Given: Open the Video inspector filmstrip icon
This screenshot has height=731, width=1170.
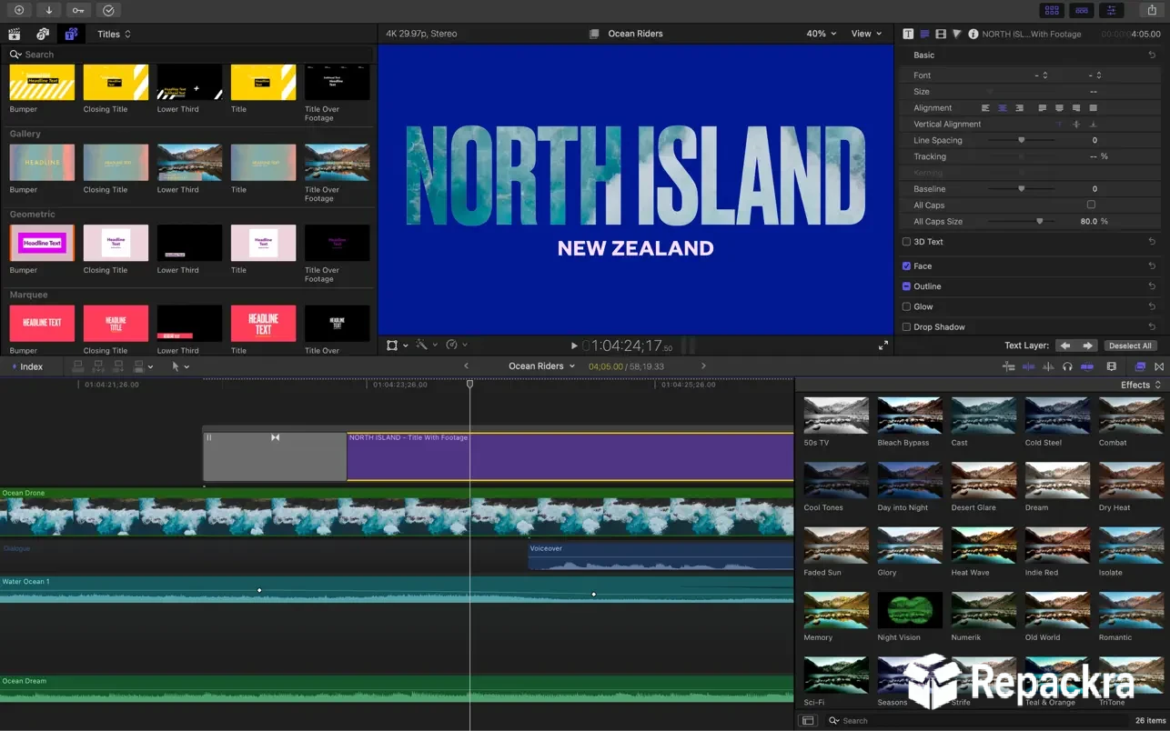Looking at the screenshot, I should tap(941, 34).
